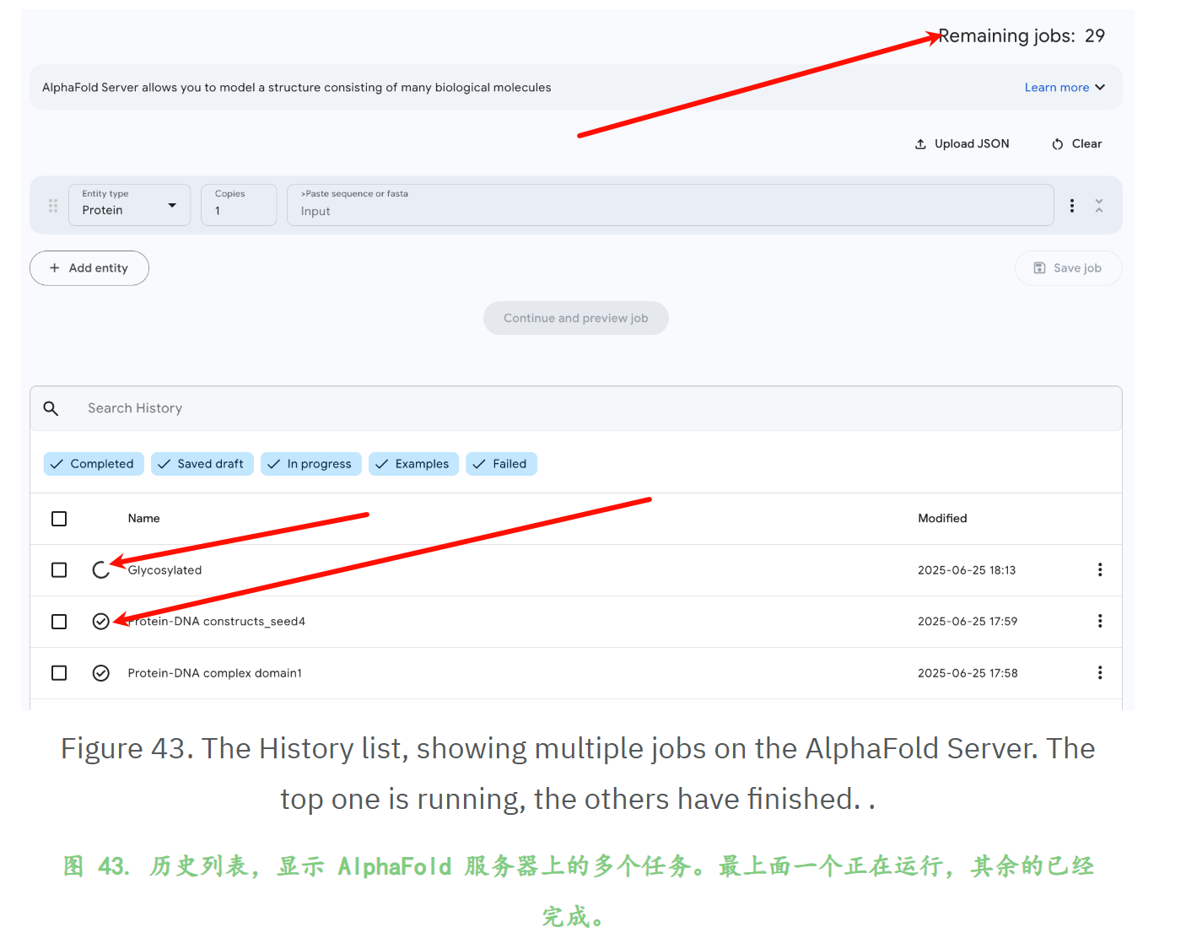This screenshot has width=1186, height=938.
Task: Open more options for Glycosylated job
Action: pyautogui.click(x=1099, y=569)
